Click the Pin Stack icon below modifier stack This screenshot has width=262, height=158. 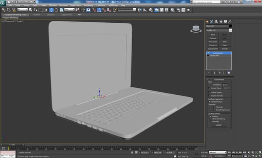tap(209, 73)
